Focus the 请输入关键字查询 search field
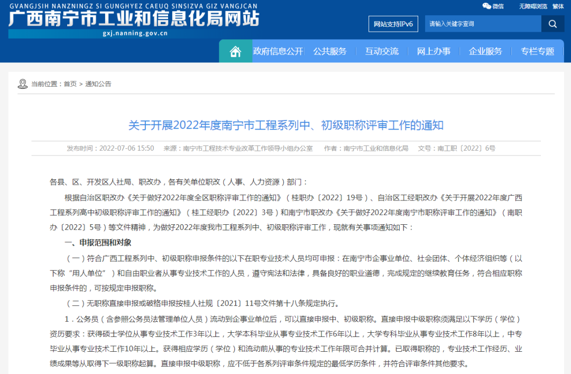 click(483, 24)
